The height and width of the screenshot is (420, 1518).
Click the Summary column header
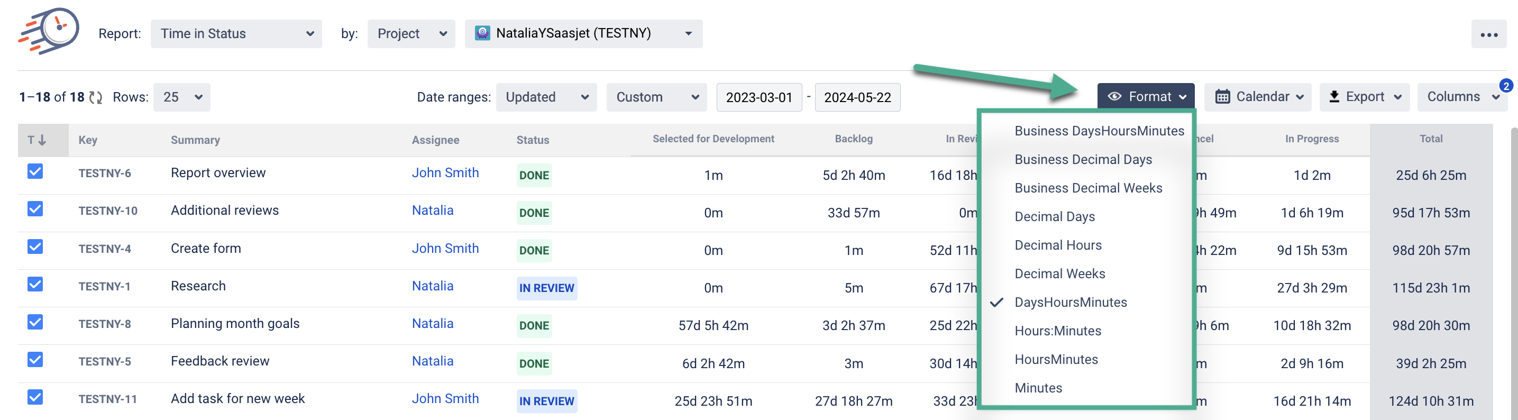tap(195, 140)
